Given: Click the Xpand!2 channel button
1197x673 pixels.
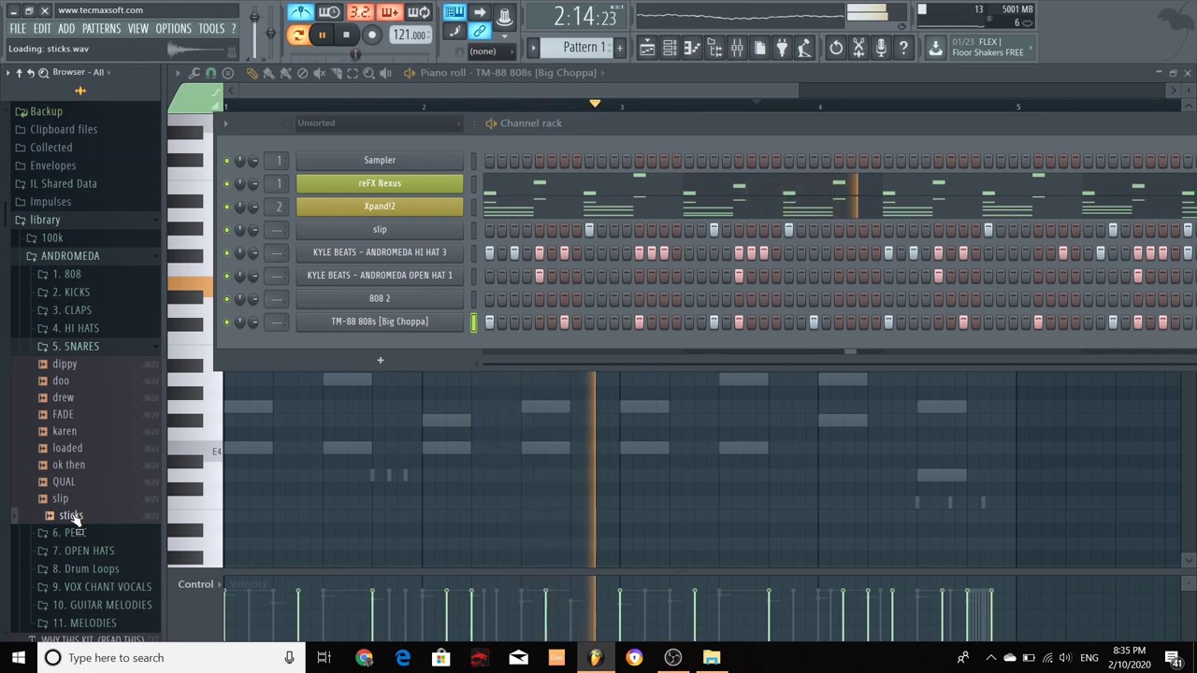Looking at the screenshot, I should [x=380, y=207].
